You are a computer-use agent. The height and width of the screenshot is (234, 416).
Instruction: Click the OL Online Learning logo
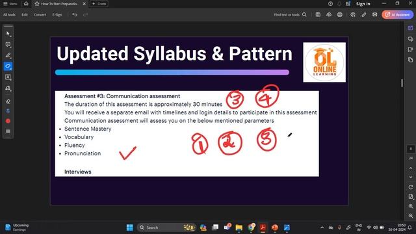coord(324,62)
